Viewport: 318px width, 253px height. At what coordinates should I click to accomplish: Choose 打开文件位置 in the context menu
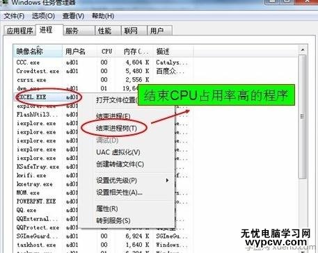click(x=117, y=100)
